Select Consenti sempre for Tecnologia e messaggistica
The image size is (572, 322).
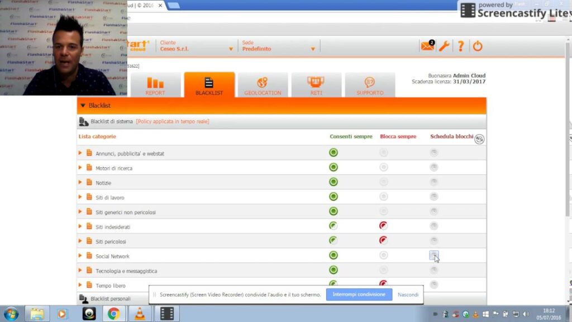tap(333, 270)
